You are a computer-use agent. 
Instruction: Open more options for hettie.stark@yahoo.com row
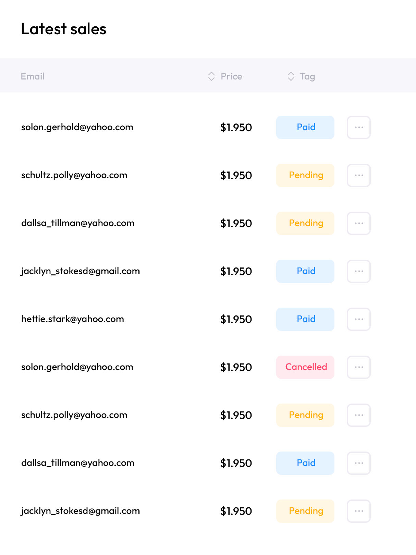pyautogui.click(x=358, y=319)
